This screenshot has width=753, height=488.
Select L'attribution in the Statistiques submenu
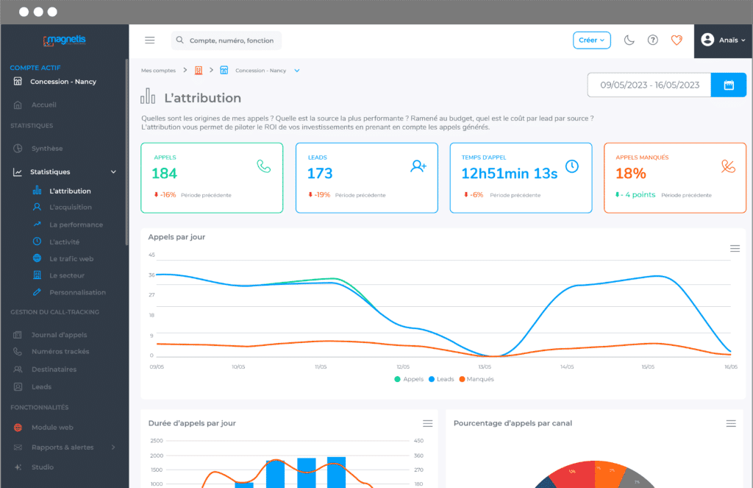[70, 191]
